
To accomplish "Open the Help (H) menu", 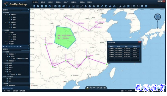I will 90,2.
